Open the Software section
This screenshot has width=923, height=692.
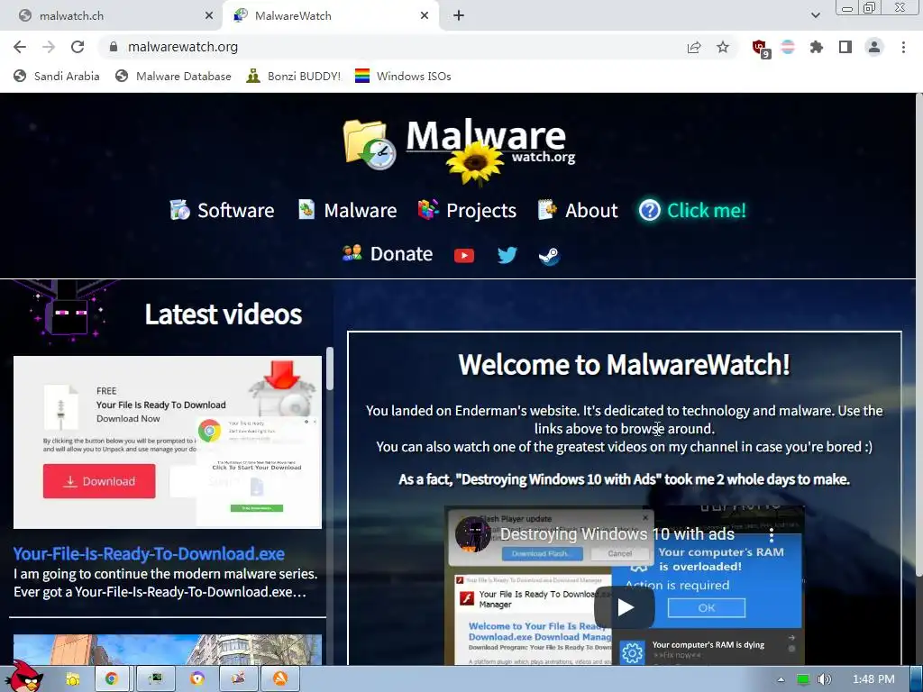click(222, 210)
